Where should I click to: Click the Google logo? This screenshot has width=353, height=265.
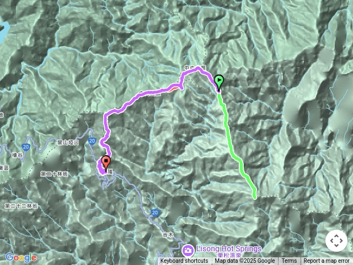click(x=21, y=258)
